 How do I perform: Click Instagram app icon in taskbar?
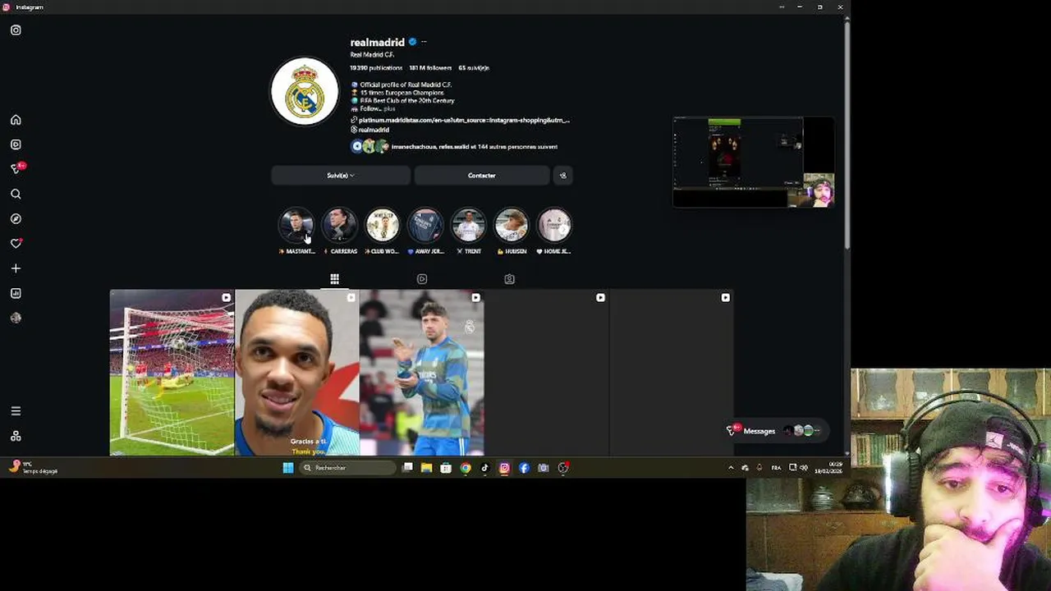point(504,468)
